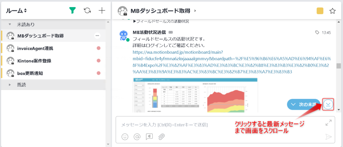Star this room as favorite
This screenshot has width=343, height=147.
coord(333,11)
